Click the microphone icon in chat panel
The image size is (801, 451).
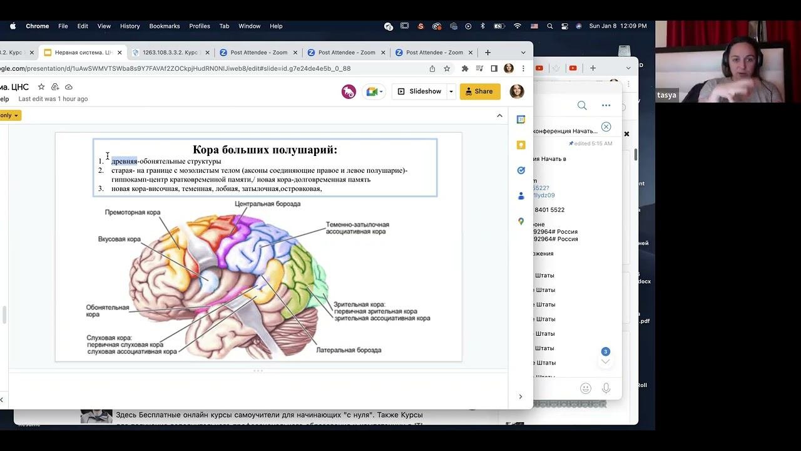606,388
